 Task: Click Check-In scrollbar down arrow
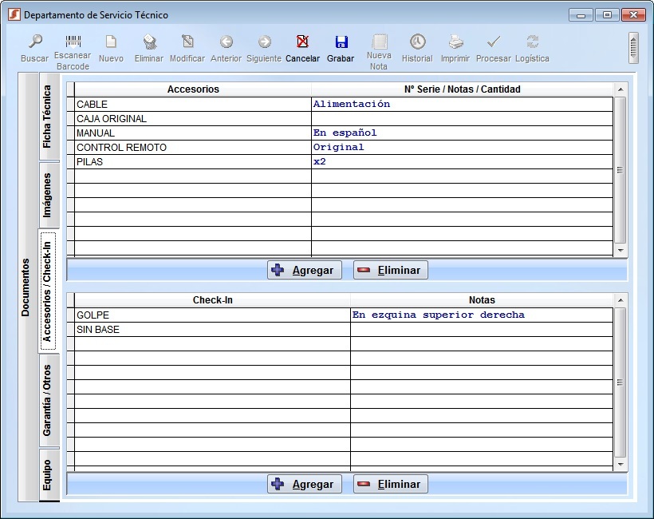pos(621,464)
